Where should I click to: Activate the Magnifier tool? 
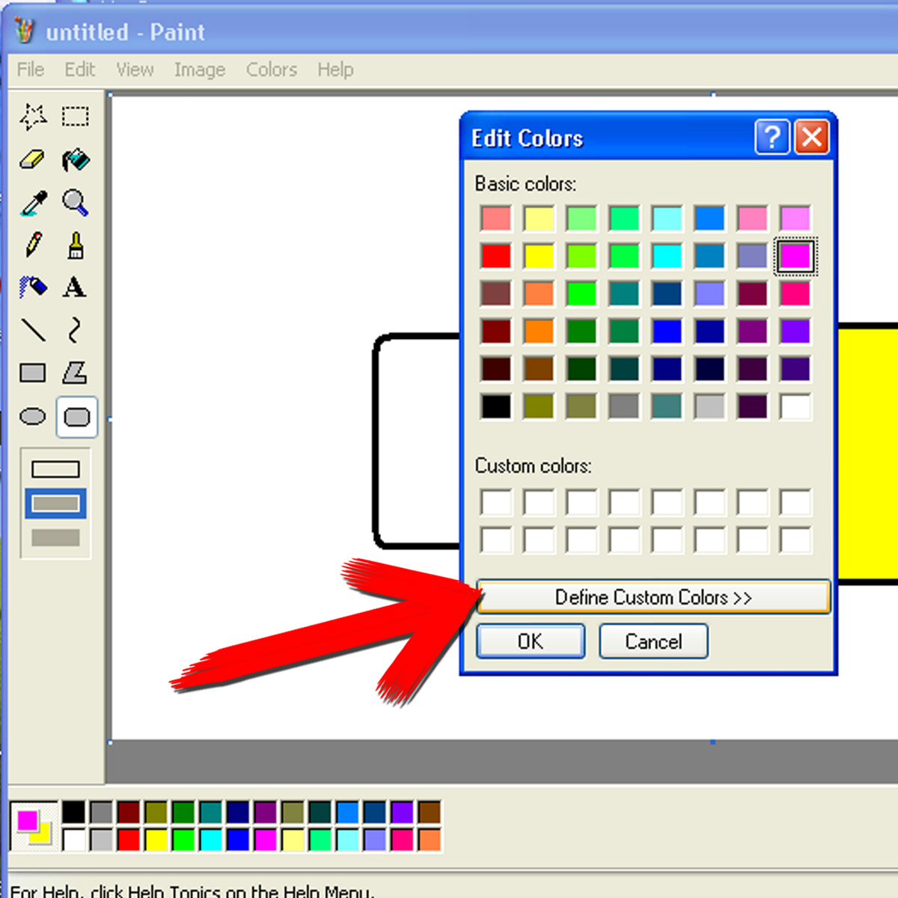(76, 204)
